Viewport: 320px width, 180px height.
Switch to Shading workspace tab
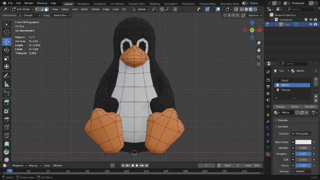pyautogui.click(x=154, y=4)
